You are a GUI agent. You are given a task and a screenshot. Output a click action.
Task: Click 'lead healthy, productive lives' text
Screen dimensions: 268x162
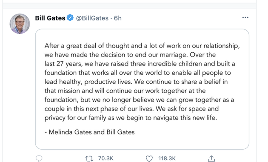88,82
